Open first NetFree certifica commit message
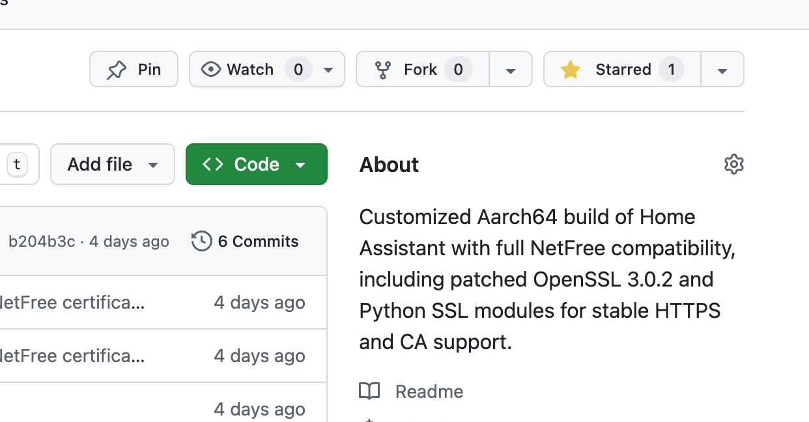This screenshot has width=809, height=422. [72, 303]
